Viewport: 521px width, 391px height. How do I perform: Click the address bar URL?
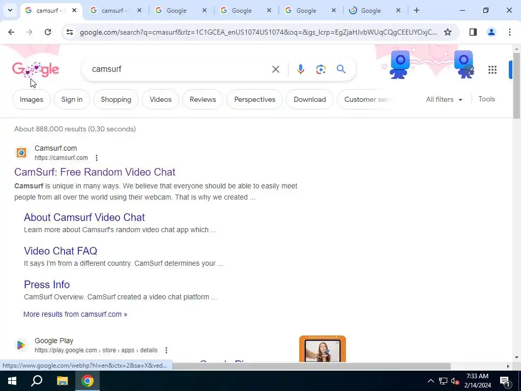(258, 32)
